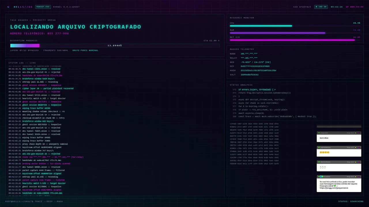The image size is (369, 207).
Task: Click the emoji row in kamilisanto's message
Action: (325, 152)
